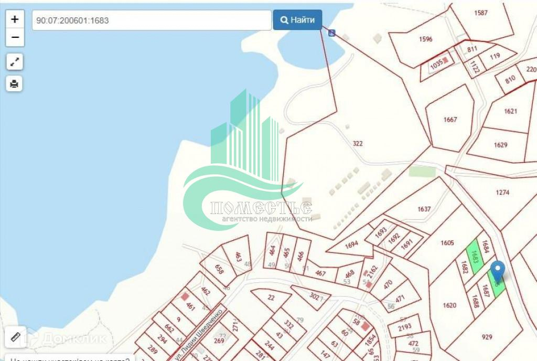Image resolution: width=537 pixels, height=361 pixels.
Task: Click parcel 472
Action: tap(413, 343)
